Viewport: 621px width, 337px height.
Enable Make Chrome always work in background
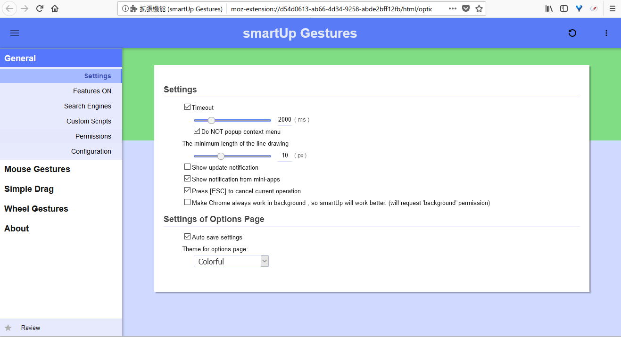[187, 202]
